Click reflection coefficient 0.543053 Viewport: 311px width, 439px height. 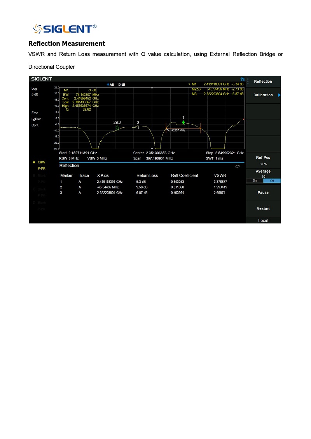[178, 182]
